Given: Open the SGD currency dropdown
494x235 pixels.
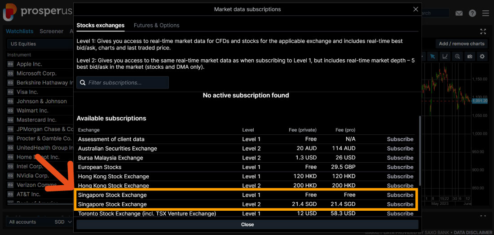Looking at the screenshot, I should 64,222.
